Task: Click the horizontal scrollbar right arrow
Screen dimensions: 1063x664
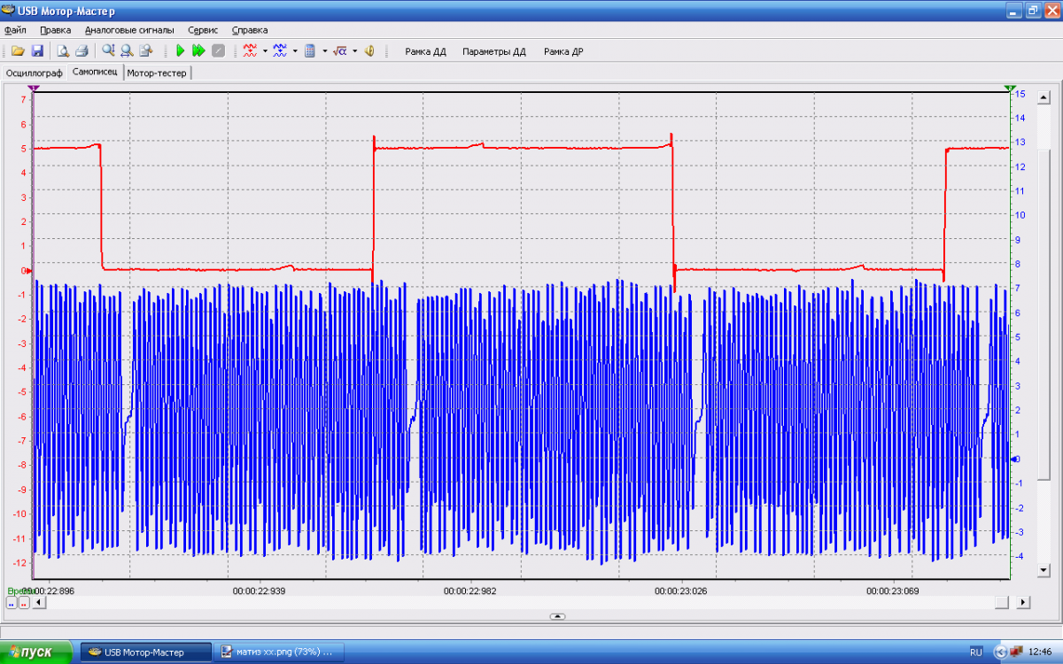Action: [x=1023, y=602]
